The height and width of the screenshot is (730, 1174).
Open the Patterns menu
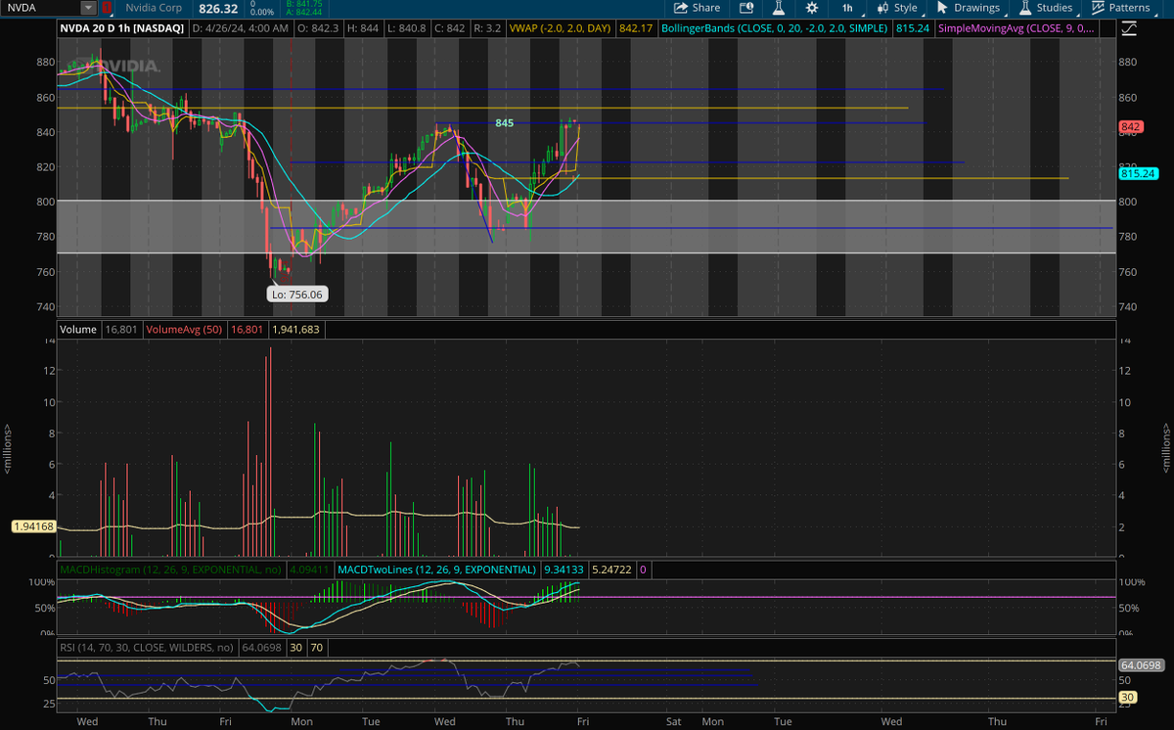(x=1120, y=8)
